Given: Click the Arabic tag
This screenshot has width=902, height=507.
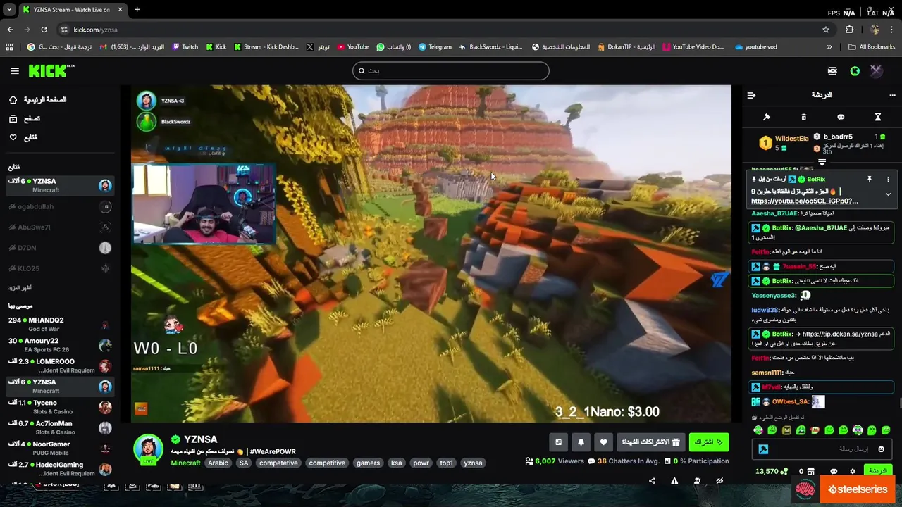Looking at the screenshot, I should click(x=218, y=463).
